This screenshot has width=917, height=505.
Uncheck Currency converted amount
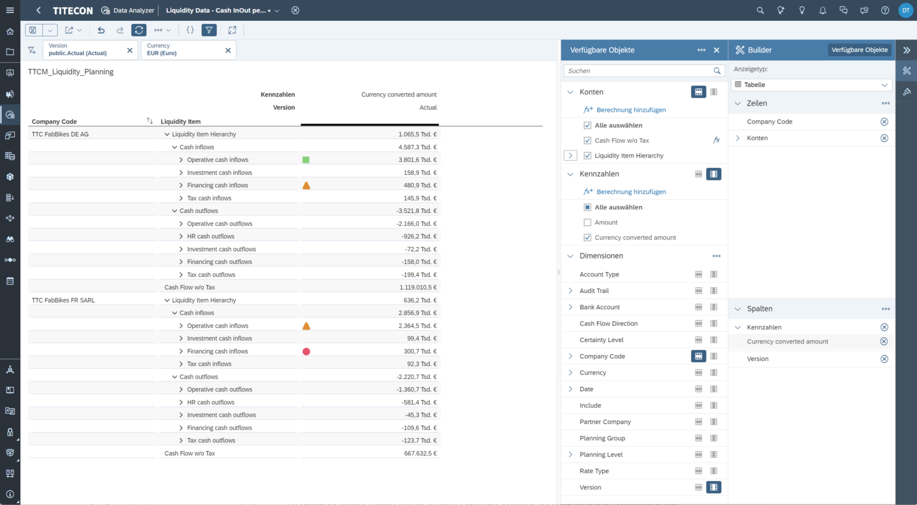click(588, 237)
